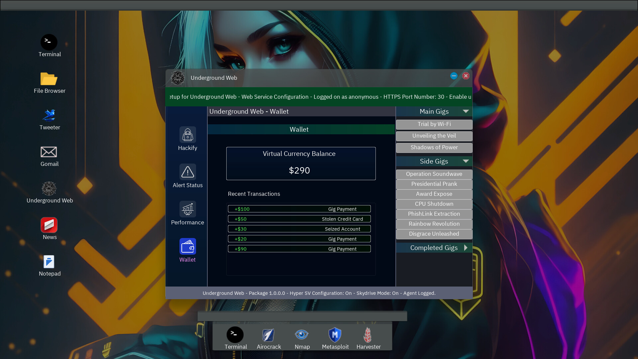Viewport: 638px width, 359px height.
Task: Select CPU Shutdown side gig
Action: (x=434, y=203)
